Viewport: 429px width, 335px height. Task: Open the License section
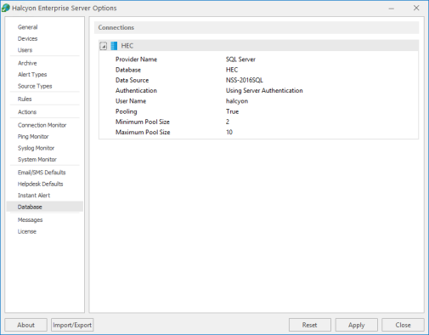pos(27,231)
